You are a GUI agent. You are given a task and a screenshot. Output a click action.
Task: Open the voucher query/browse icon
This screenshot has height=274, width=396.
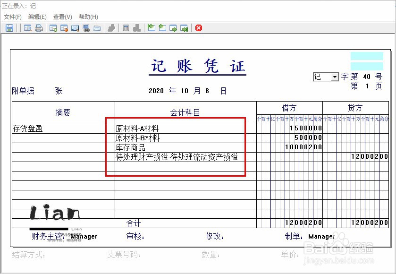pos(75,28)
